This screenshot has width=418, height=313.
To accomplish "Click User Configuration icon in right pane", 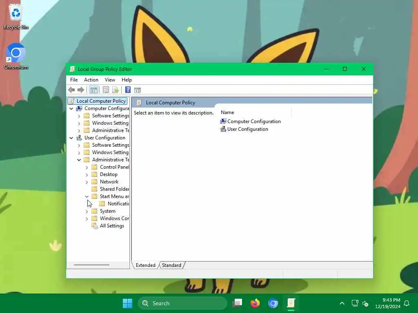I will 223,129.
